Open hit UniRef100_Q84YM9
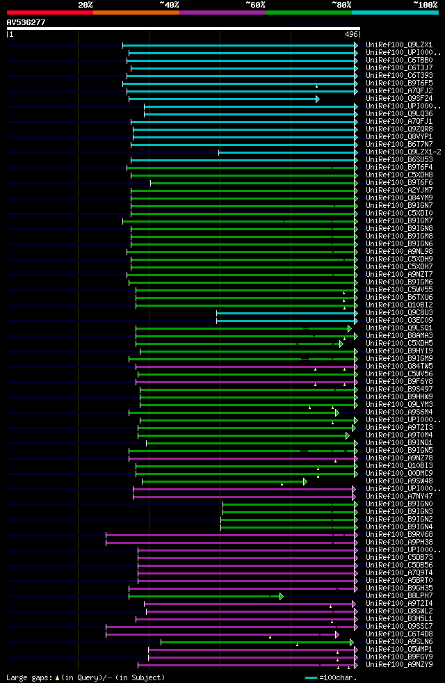445x683 pixels. [399, 198]
